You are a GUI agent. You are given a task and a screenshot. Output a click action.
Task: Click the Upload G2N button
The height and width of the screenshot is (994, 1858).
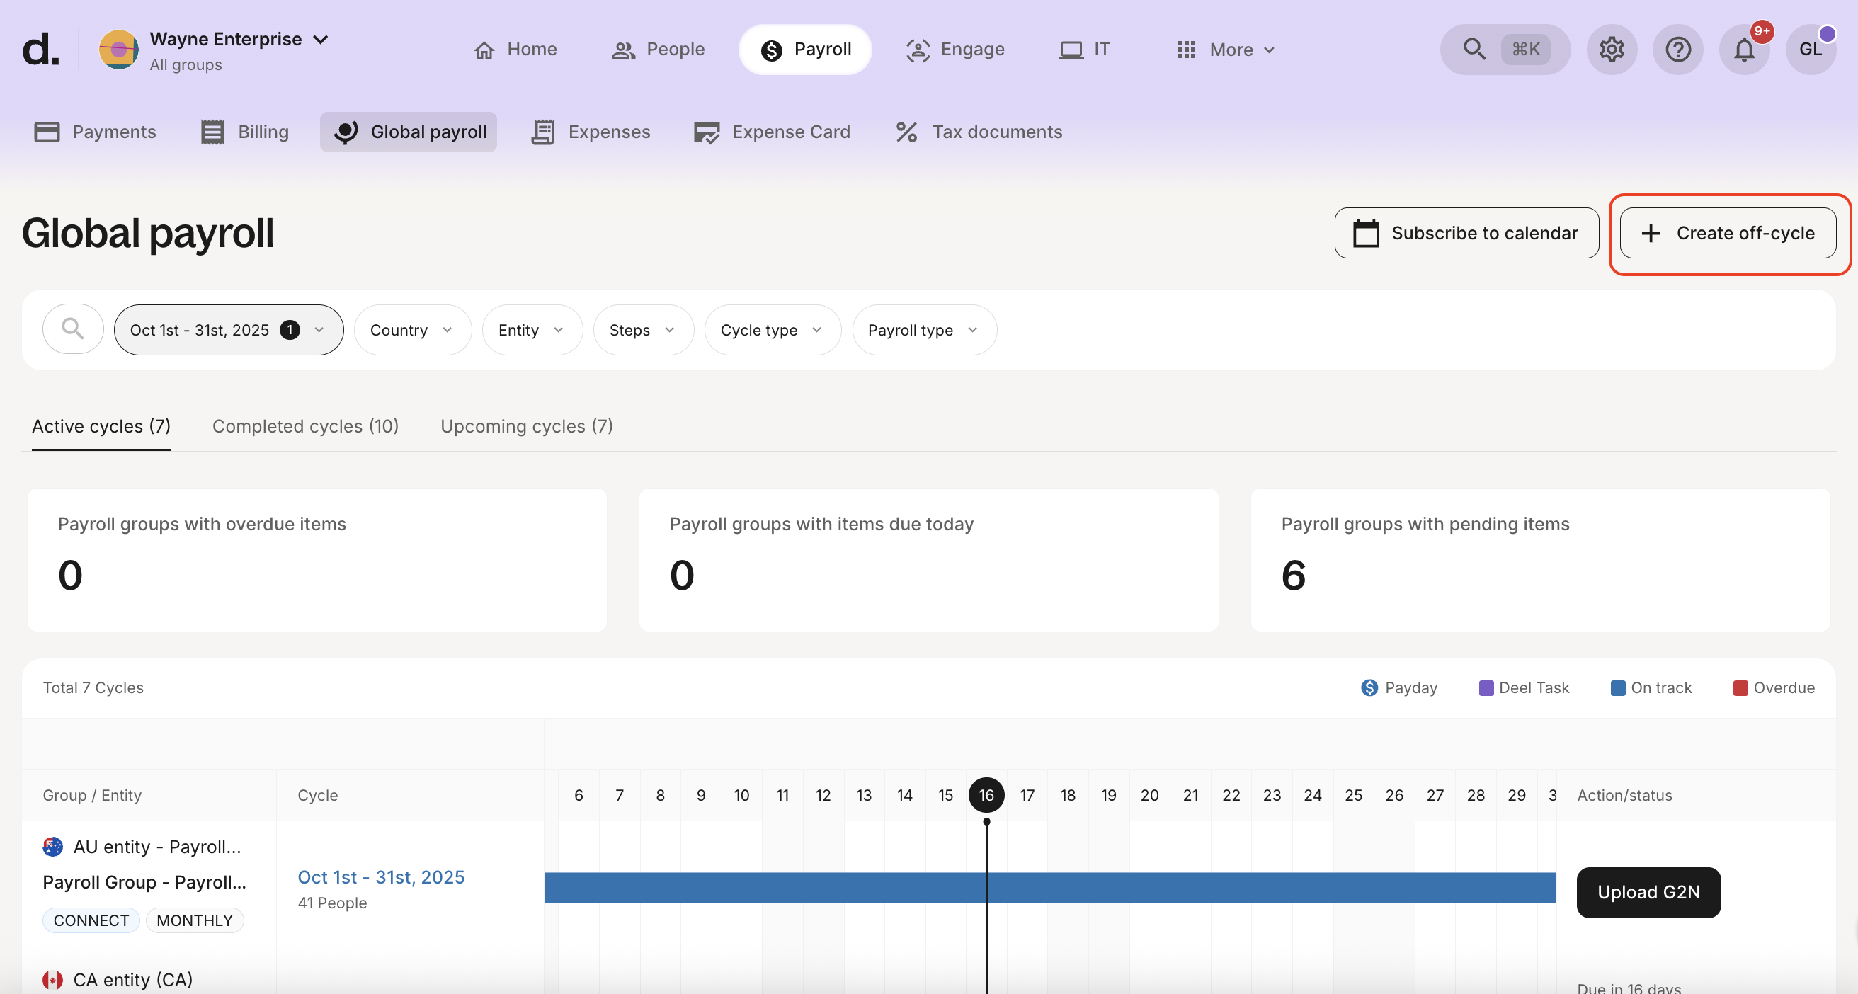point(1648,892)
